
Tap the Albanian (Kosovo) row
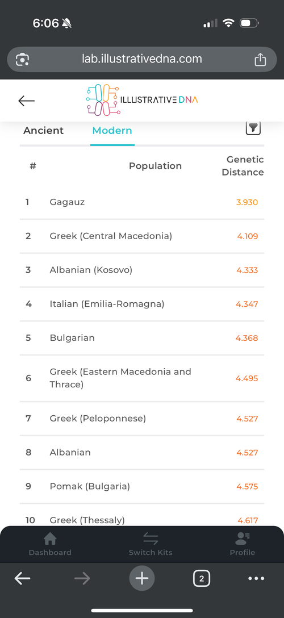142,270
